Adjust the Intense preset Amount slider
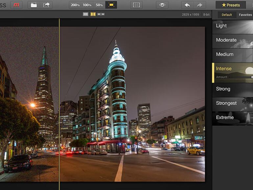Screen dimensions: 253x190 click(241, 77)
